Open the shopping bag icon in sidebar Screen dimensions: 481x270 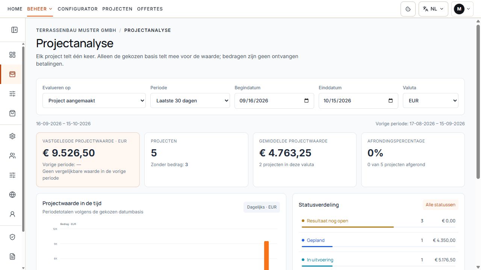(x=12, y=113)
